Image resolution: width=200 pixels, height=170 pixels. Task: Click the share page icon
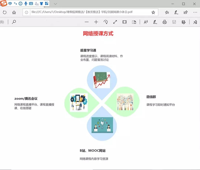point(186,12)
